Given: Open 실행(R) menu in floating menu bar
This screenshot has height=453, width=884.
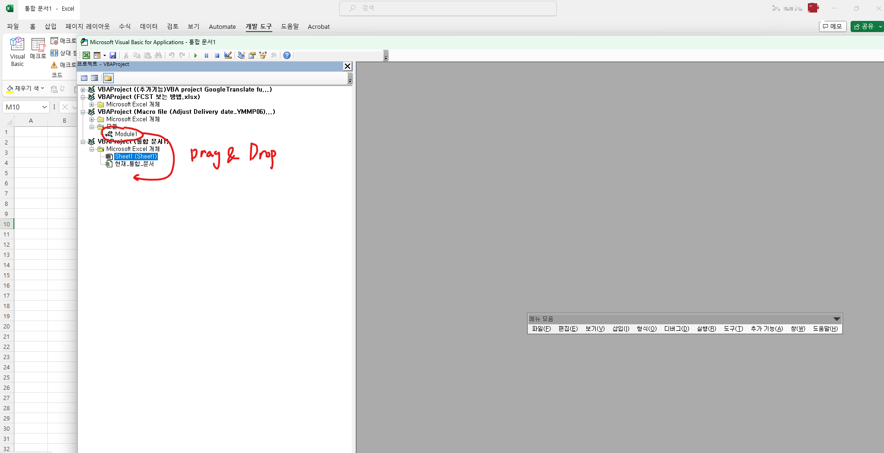Looking at the screenshot, I should pyautogui.click(x=707, y=328).
